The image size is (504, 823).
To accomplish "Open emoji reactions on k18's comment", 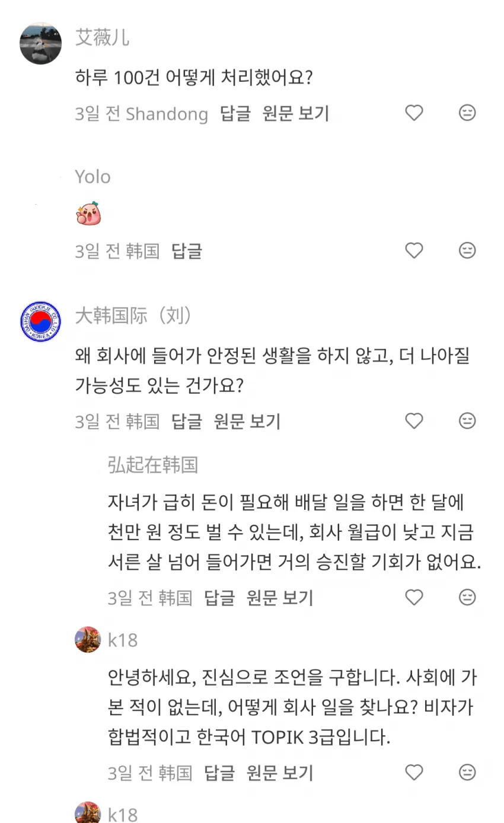I will pyautogui.click(x=467, y=773).
